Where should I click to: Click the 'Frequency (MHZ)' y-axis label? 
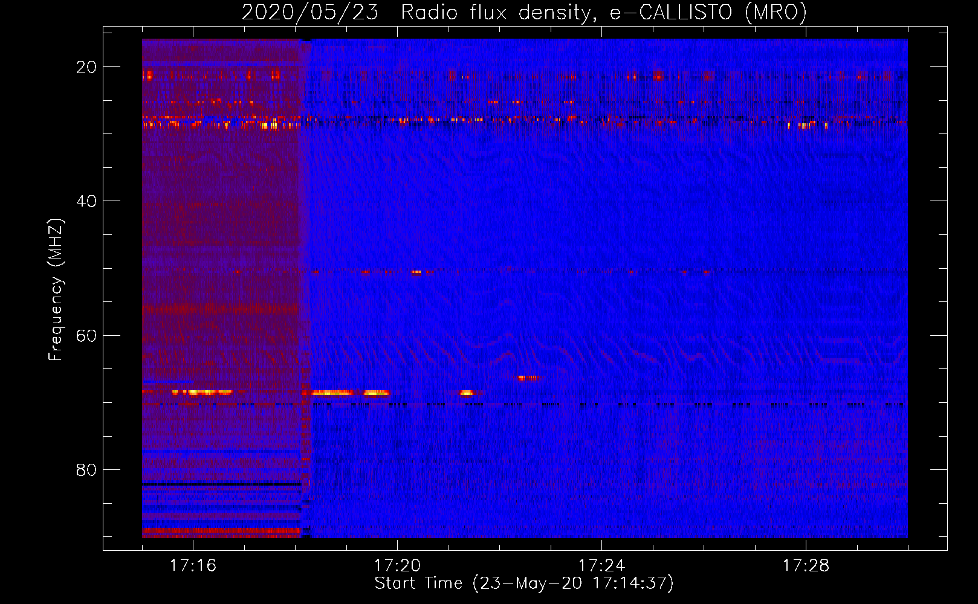coord(56,289)
